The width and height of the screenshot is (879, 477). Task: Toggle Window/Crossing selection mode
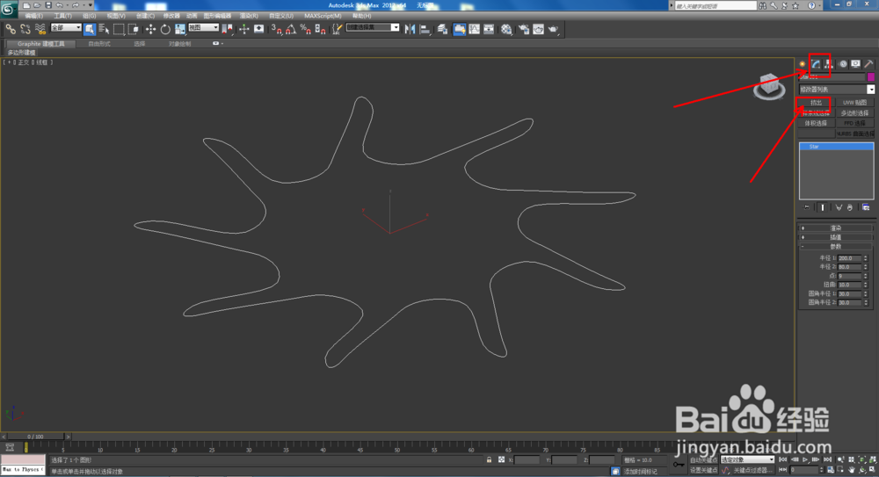(x=133, y=29)
